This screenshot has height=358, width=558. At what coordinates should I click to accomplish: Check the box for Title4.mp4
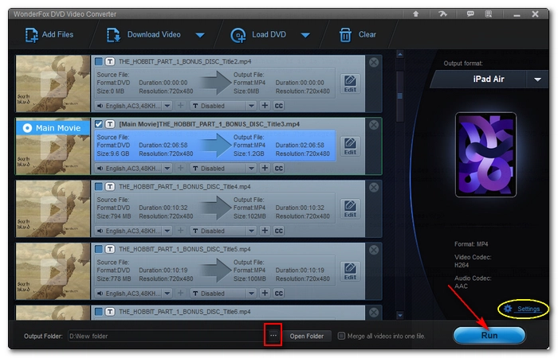pyautogui.click(x=99, y=186)
